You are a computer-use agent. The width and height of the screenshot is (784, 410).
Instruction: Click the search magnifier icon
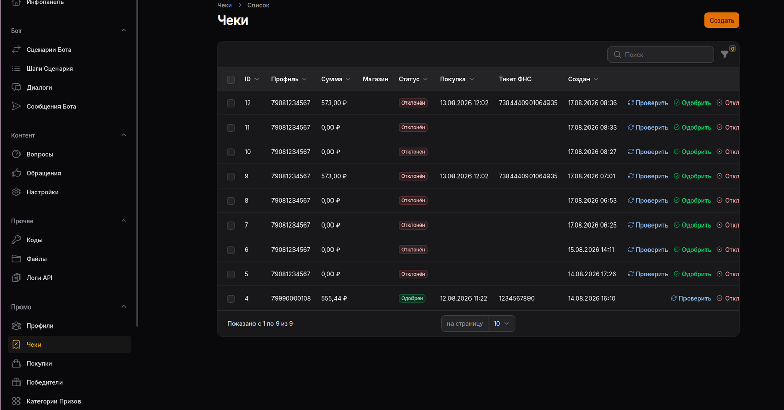617,54
